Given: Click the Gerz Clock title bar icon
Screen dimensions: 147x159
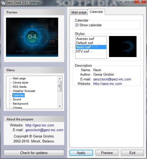Looking at the screenshot, I should [3, 2].
